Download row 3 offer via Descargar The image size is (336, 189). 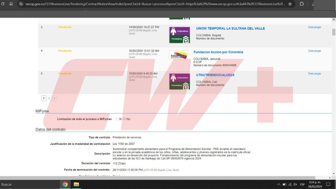pyautogui.click(x=315, y=27)
